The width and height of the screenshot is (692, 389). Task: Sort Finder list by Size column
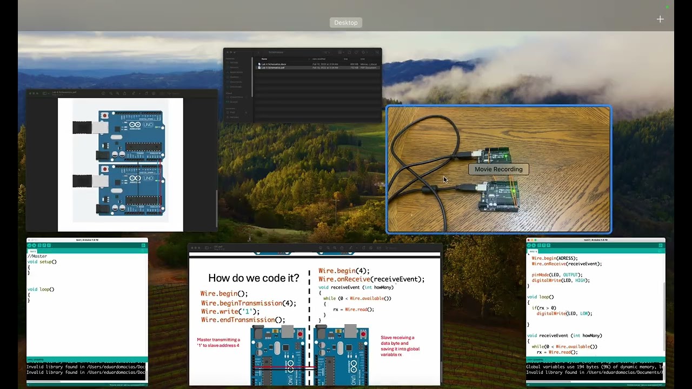346,59
